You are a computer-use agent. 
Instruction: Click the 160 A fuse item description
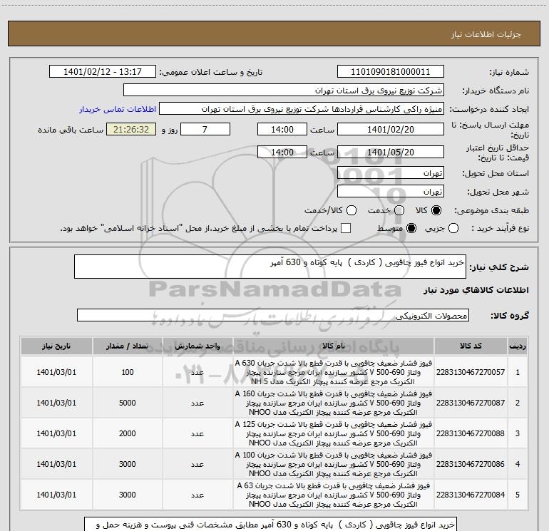pos(334,403)
